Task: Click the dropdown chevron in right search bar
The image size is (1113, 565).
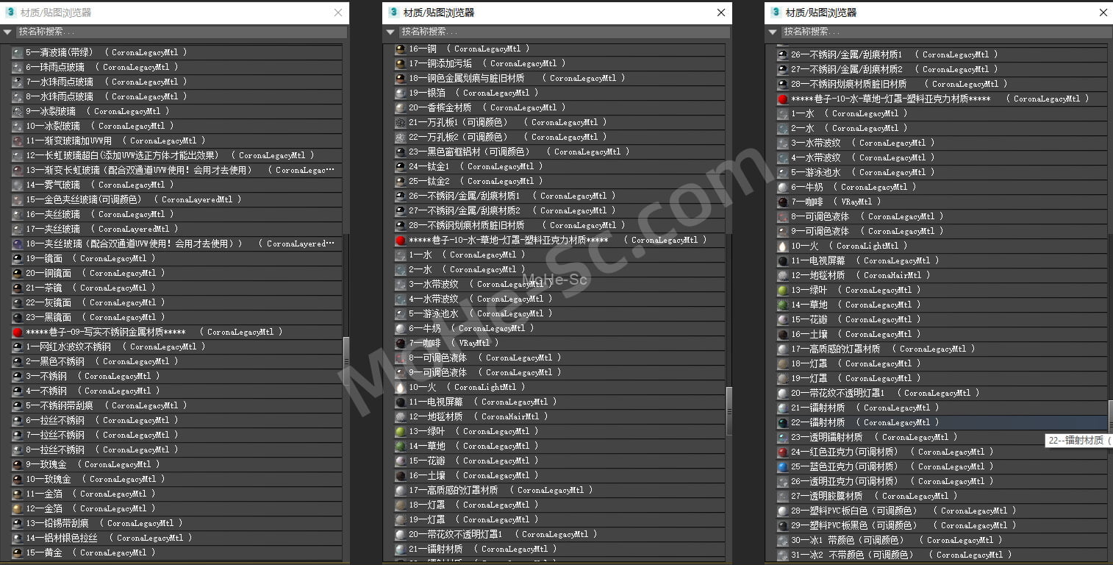Action: (771, 32)
